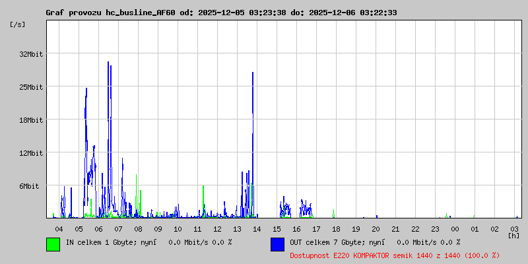This screenshot has height=264, width=528.
Task: Click the hour 09 x-axis label
Action: (158, 229)
